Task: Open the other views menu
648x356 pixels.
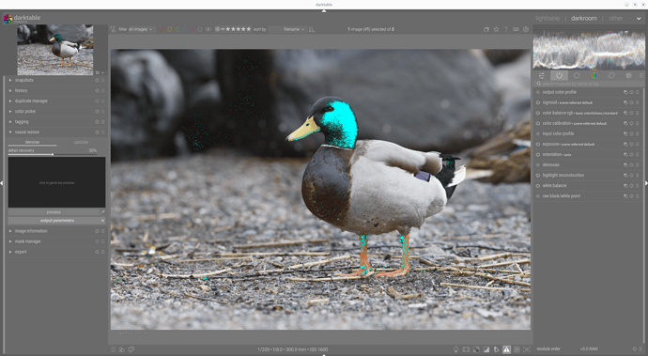Action: click(x=616, y=18)
